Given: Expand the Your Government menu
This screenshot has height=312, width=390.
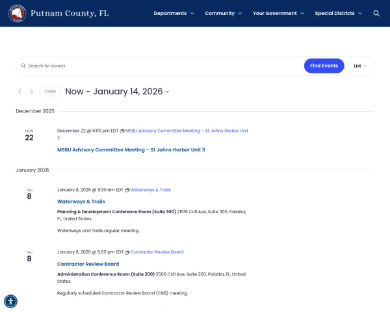Looking at the screenshot, I should tap(278, 14).
